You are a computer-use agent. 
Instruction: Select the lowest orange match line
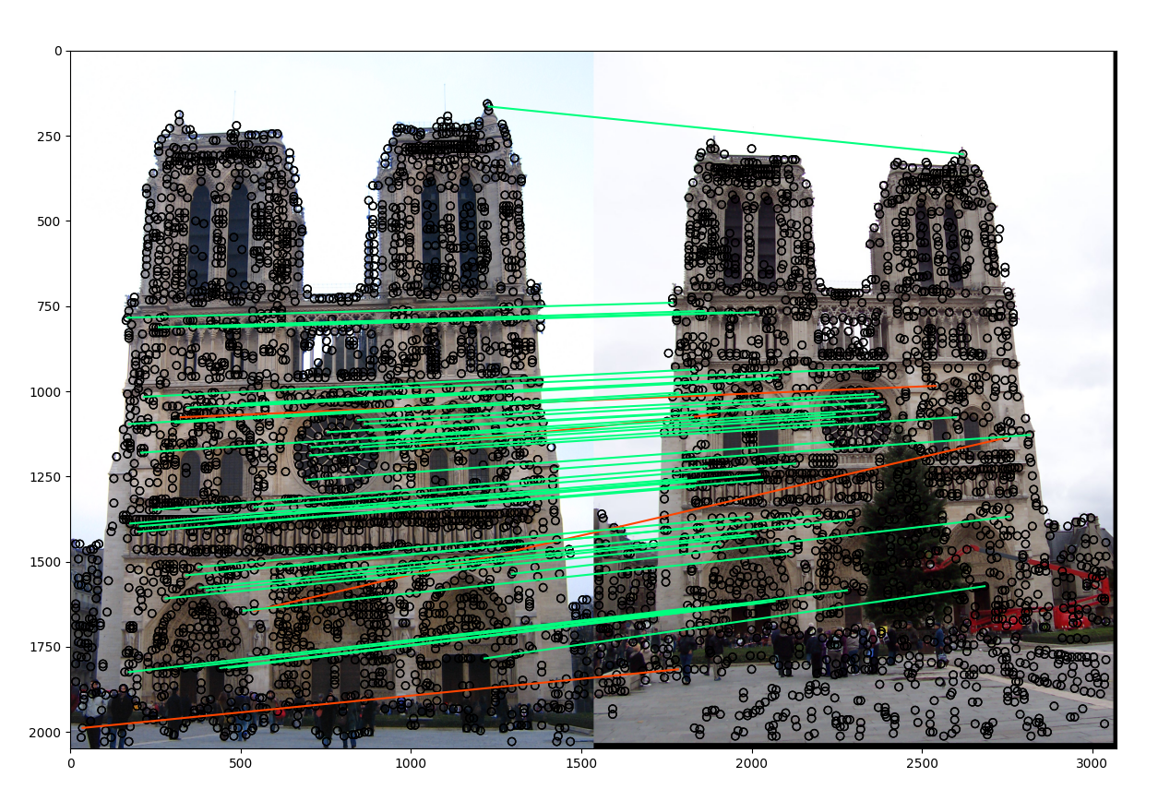[x=378, y=699]
